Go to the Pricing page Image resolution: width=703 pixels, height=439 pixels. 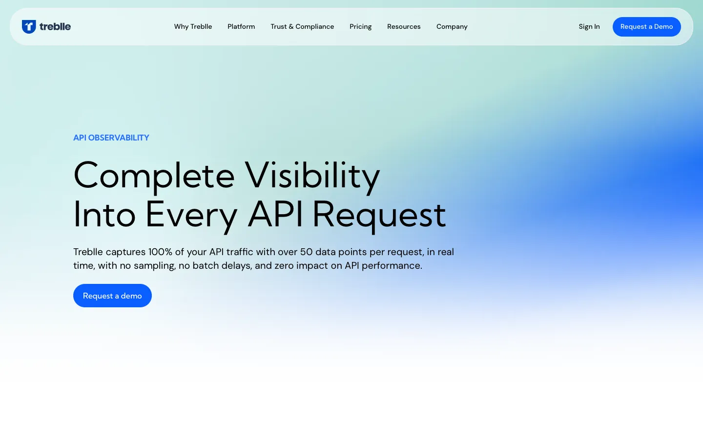click(360, 26)
